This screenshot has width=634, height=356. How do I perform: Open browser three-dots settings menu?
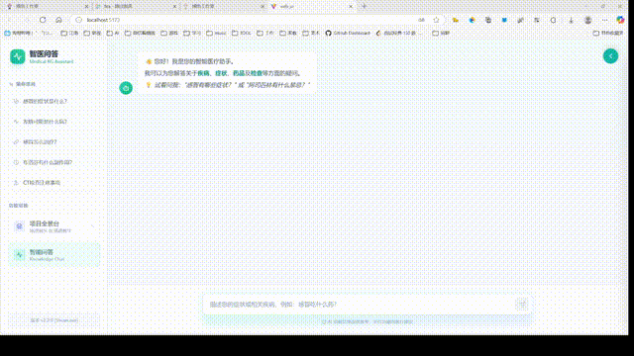(x=604, y=20)
